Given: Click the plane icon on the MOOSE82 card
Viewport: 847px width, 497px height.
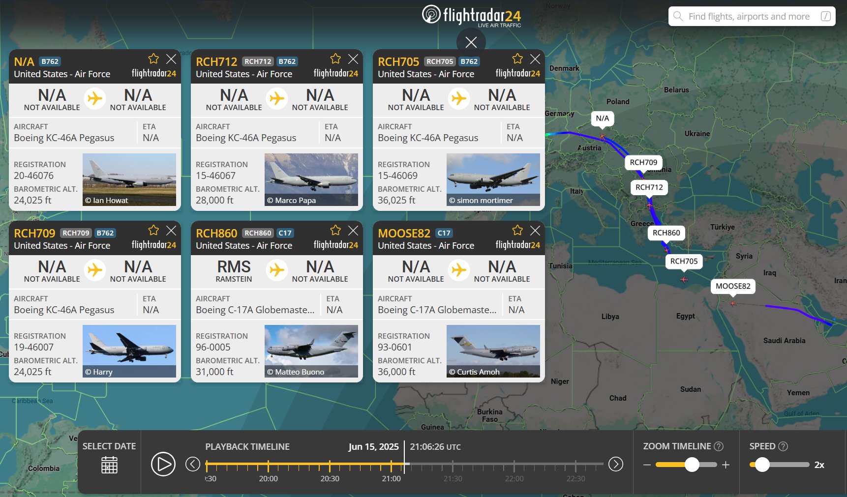Looking at the screenshot, I should (459, 270).
